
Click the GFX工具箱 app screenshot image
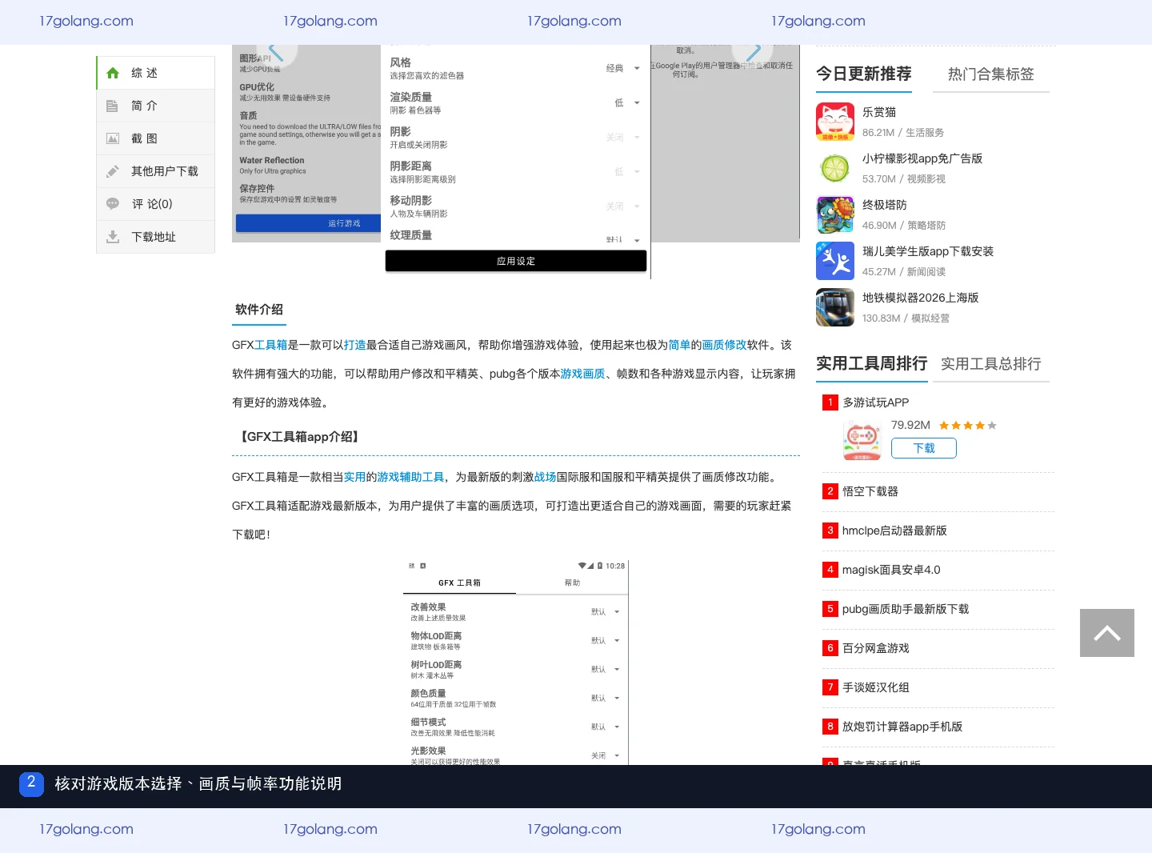516,662
